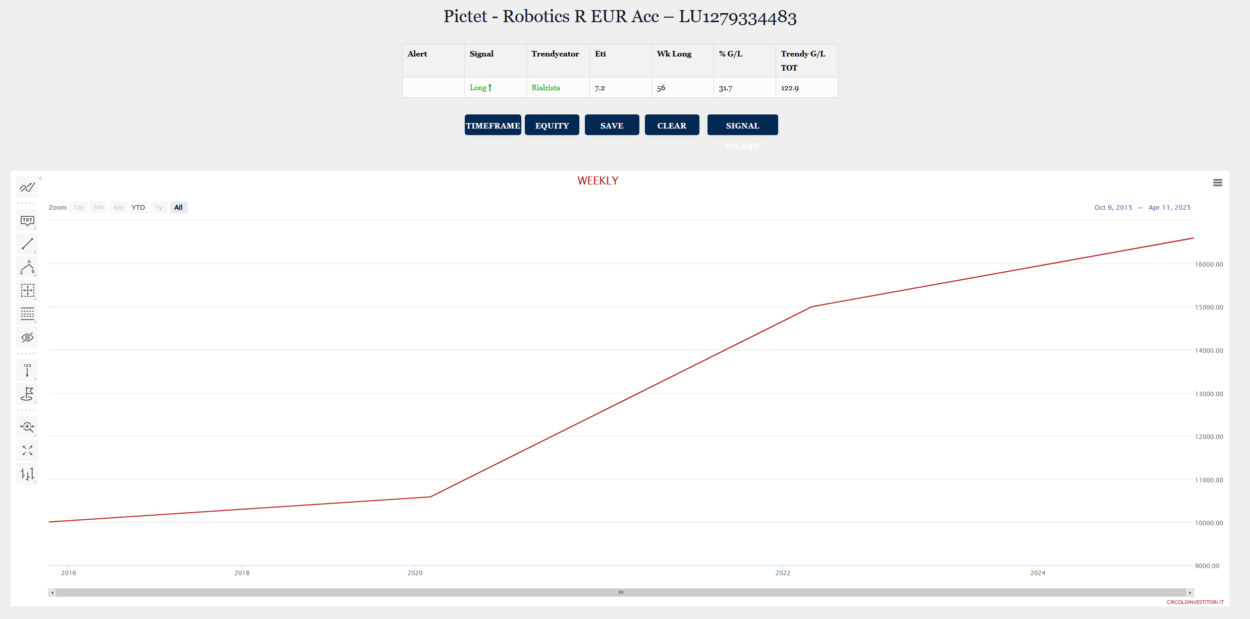Select the line segment drawing tool
The height and width of the screenshot is (619, 1250).
point(27,244)
